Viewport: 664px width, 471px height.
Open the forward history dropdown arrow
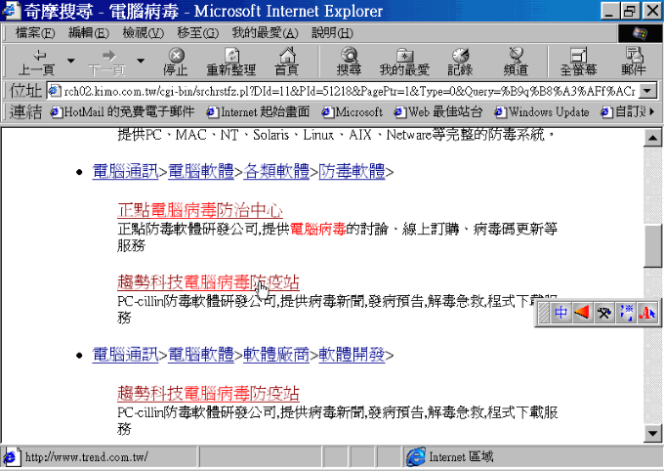(141, 61)
